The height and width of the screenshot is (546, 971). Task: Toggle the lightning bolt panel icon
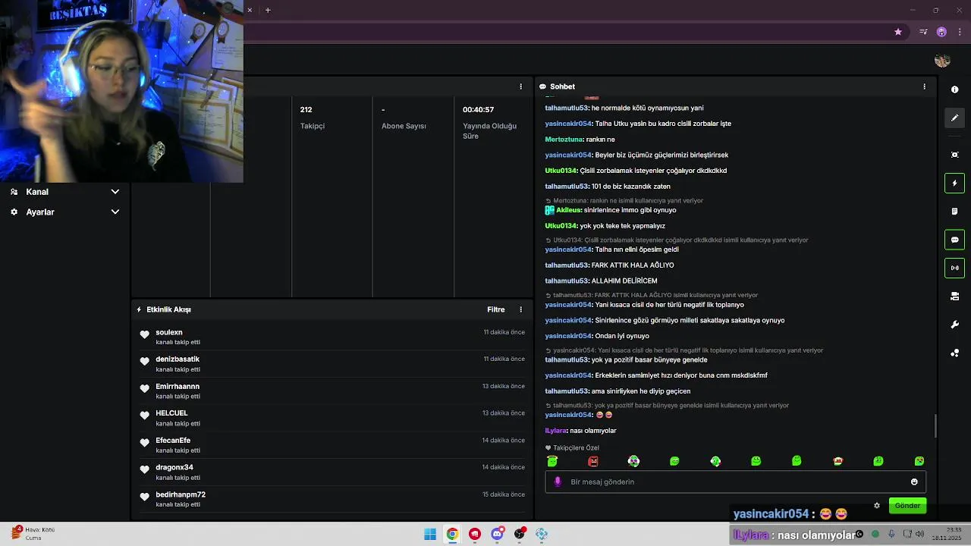954,183
